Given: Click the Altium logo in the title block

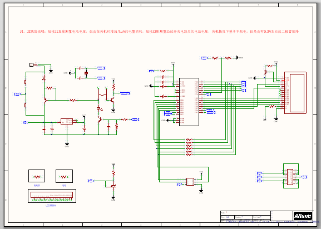Looking at the screenshot, I should point(303,216).
